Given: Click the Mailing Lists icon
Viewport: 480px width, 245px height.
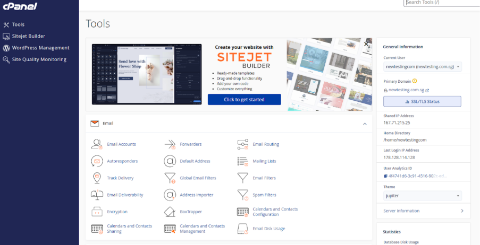Looking at the screenshot, I should (x=242, y=161).
